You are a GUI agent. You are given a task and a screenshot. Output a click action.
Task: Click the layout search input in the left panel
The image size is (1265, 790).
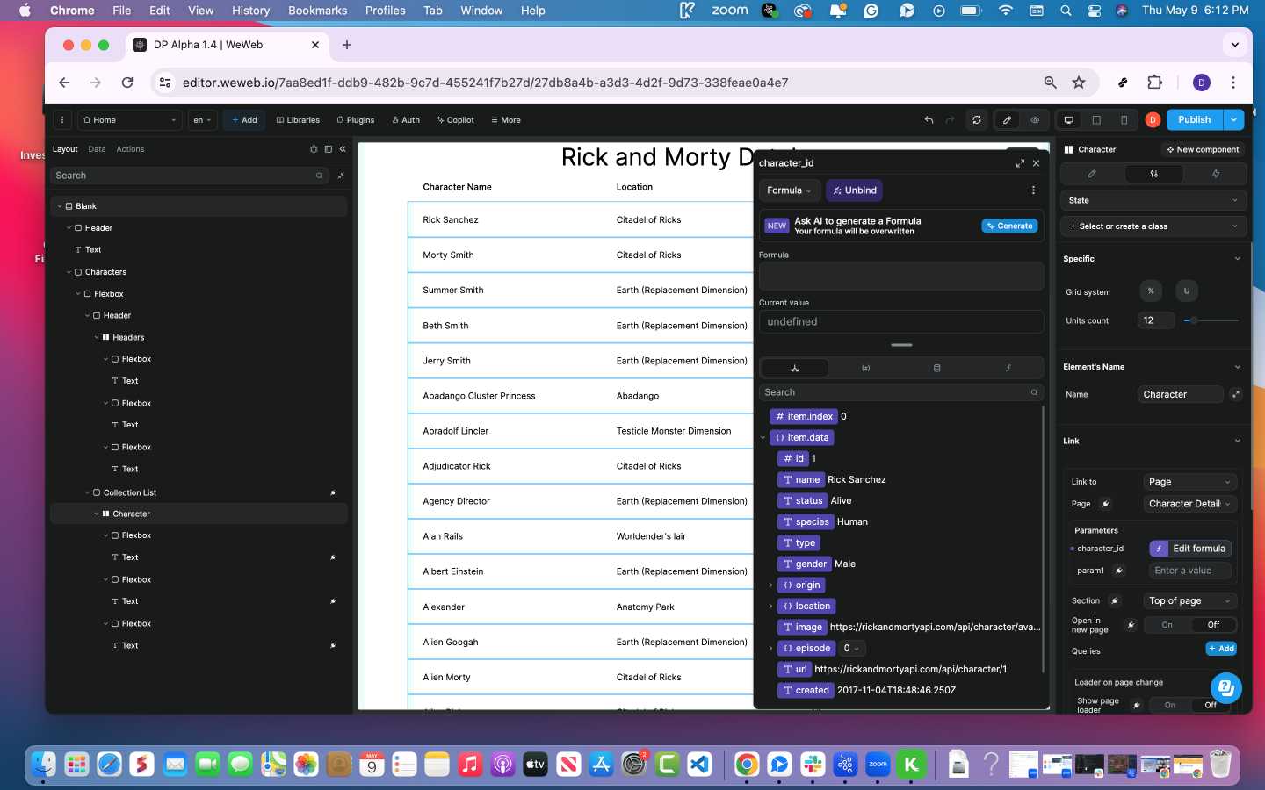(x=189, y=176)
